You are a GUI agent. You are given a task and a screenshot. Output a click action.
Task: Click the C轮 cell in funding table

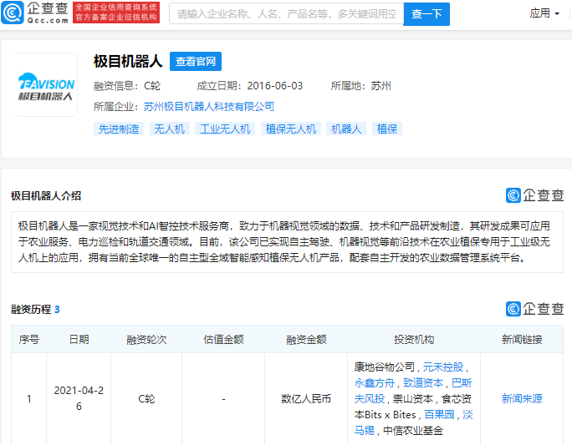pyautogui.click(x=146, y=399)
